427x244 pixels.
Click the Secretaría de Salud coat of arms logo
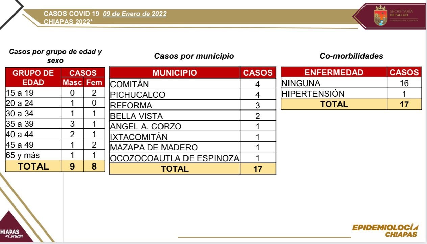pos(380,16)
